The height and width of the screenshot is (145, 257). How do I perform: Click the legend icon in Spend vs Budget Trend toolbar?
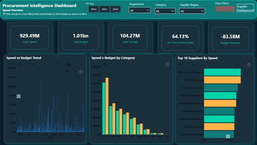point(57,64)
